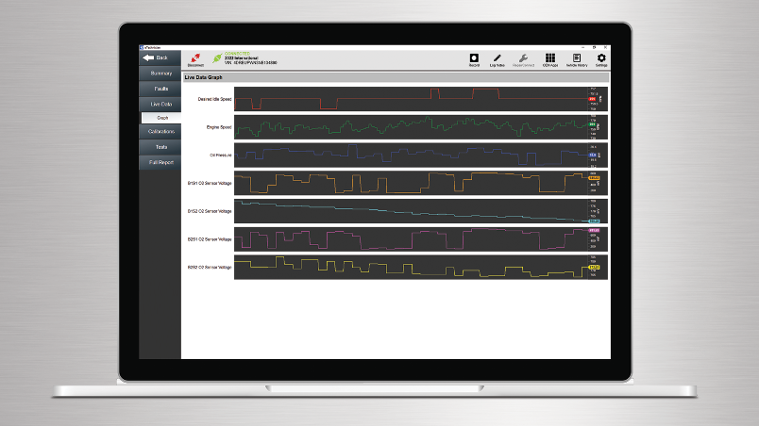Select the Graph sub-tab
Viewport: 759px width, 426px height.
pos(161,118)
